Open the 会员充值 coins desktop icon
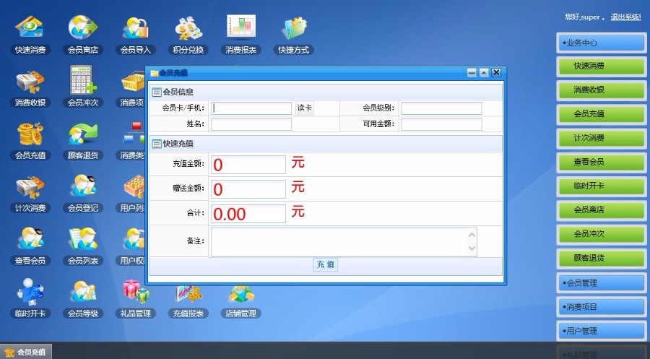The image size is (650, 359). (30, 141)
